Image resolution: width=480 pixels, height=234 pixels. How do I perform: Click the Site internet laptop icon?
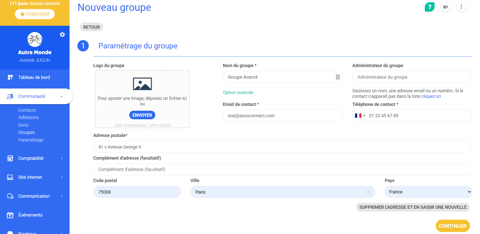click(10, 177)
